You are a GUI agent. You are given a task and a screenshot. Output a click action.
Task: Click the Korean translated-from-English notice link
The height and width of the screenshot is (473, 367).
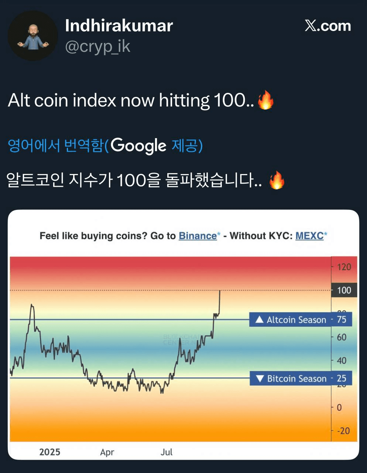coord(105,145)
